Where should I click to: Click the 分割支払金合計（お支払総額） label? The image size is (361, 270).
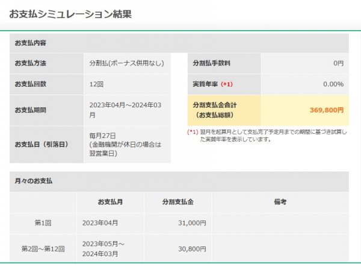[215, 110]
